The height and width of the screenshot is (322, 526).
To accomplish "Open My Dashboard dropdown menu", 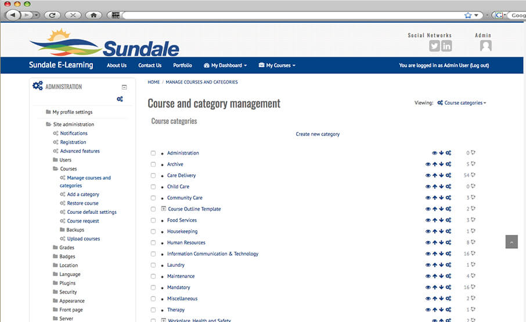I will [225, 66].
